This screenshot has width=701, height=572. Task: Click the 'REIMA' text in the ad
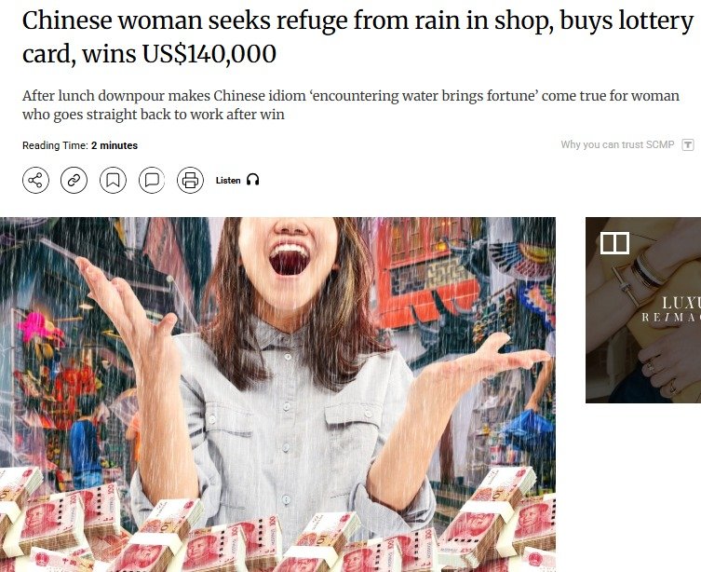click(x=671, y=318)
